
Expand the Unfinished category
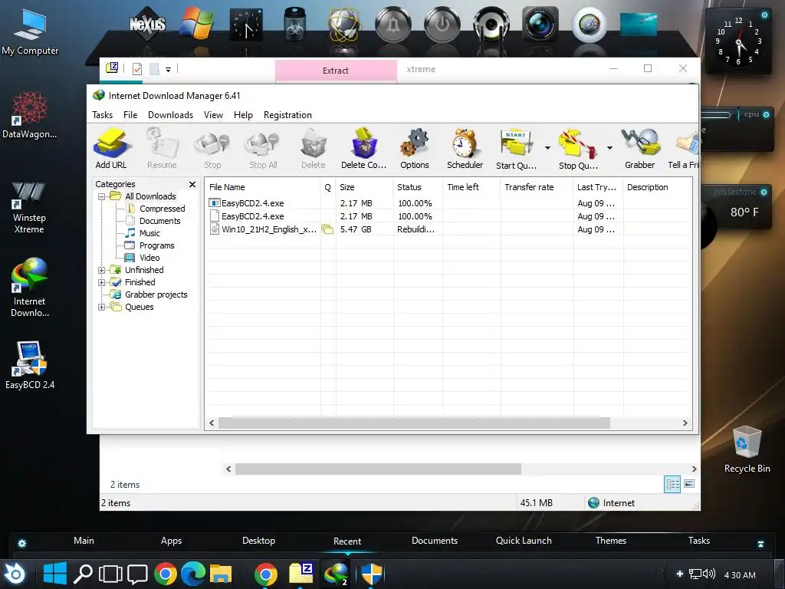(x=102, y=270)
